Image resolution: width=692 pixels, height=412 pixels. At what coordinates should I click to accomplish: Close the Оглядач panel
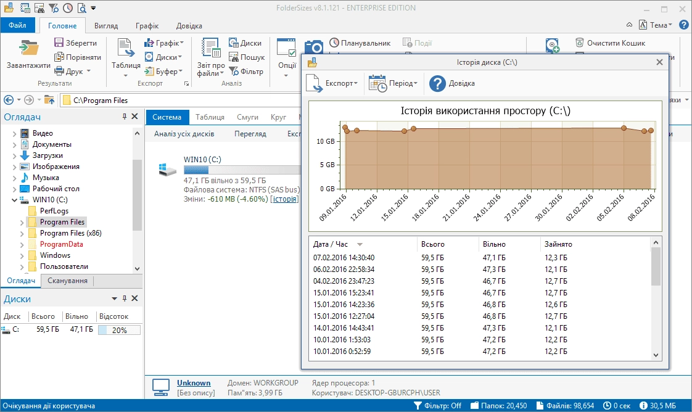tap(134, 117)
